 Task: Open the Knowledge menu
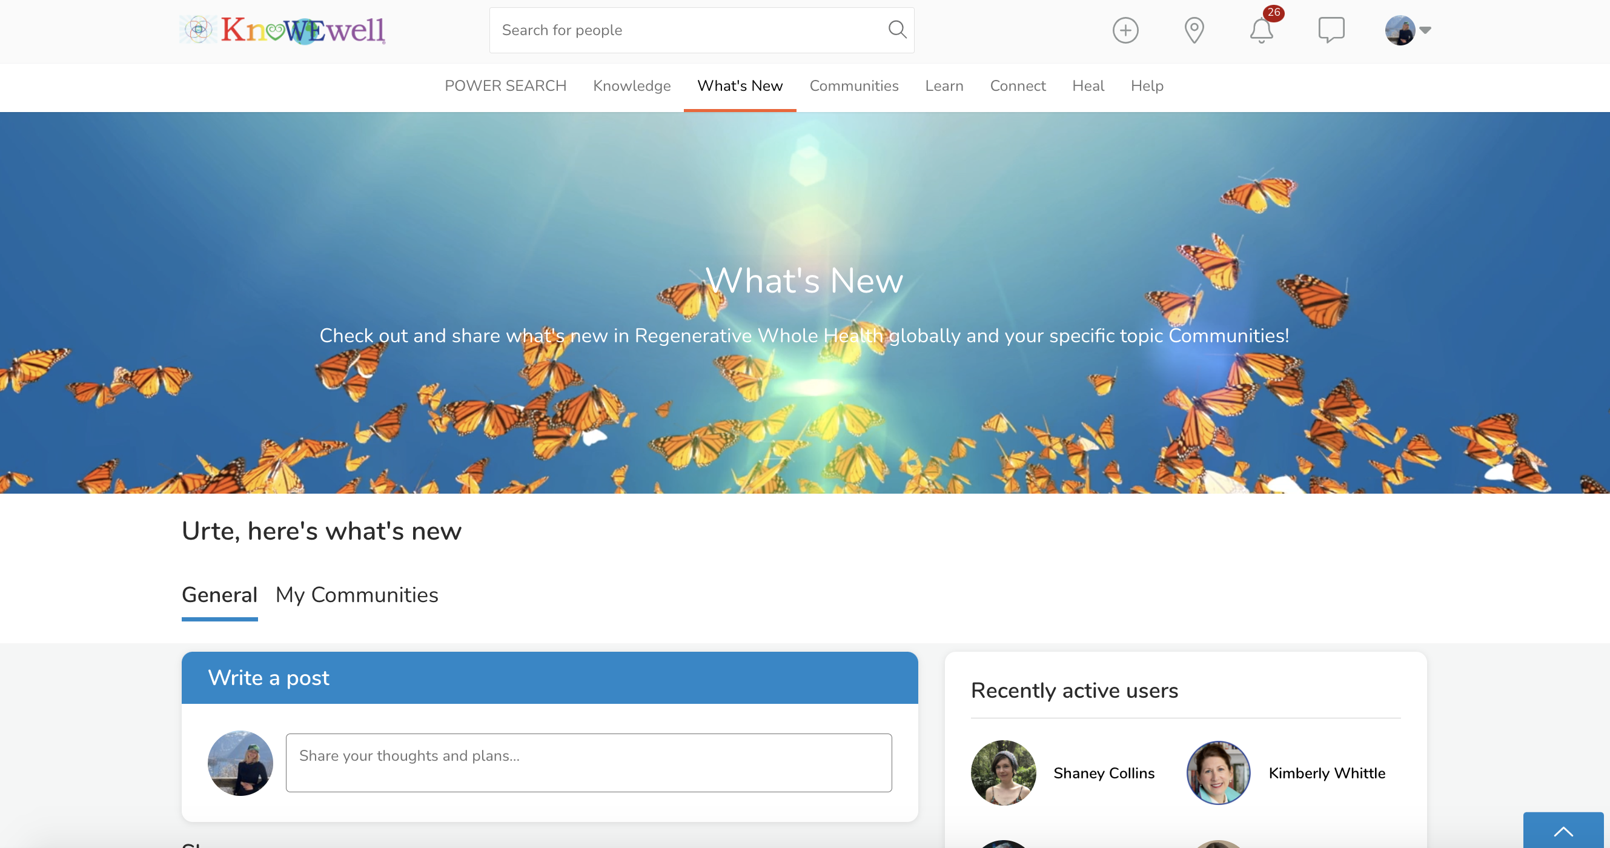[631, 85]
